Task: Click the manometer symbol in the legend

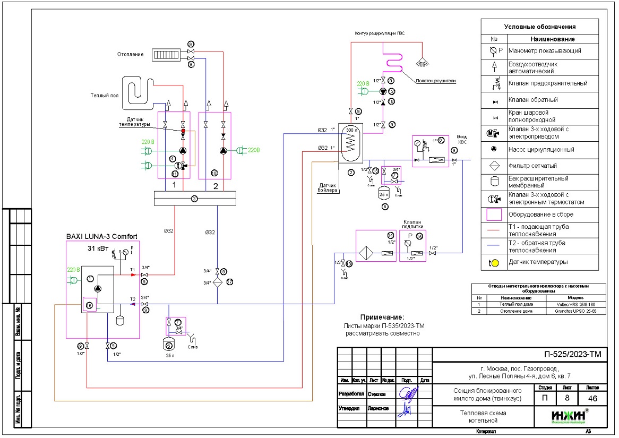Action: point(494,51)
